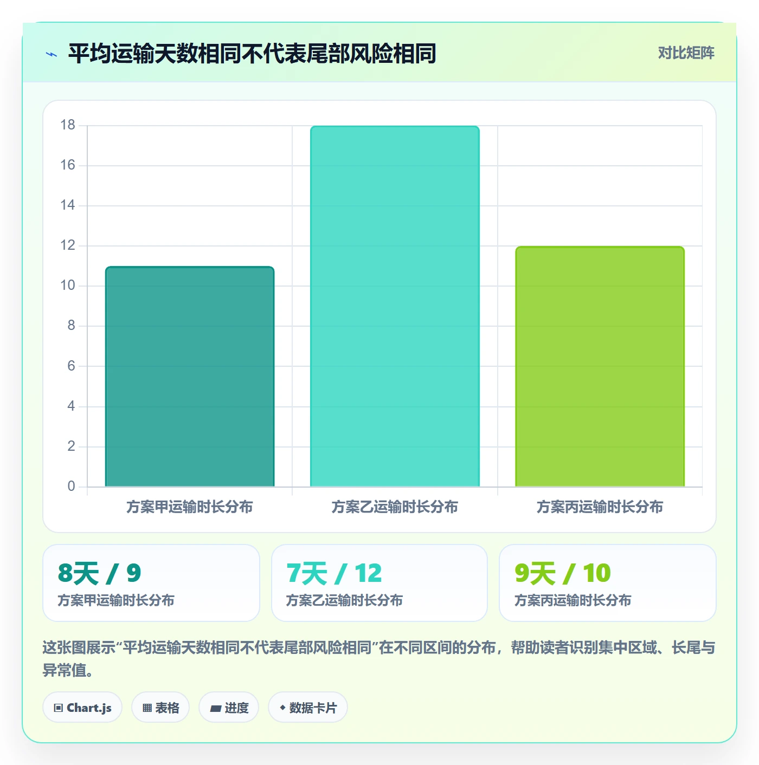Click the turquoise 方案乙 bar
The image size is (759, 765).
point(395,306)
